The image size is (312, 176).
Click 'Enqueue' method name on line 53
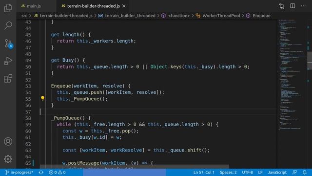(61, 86)
